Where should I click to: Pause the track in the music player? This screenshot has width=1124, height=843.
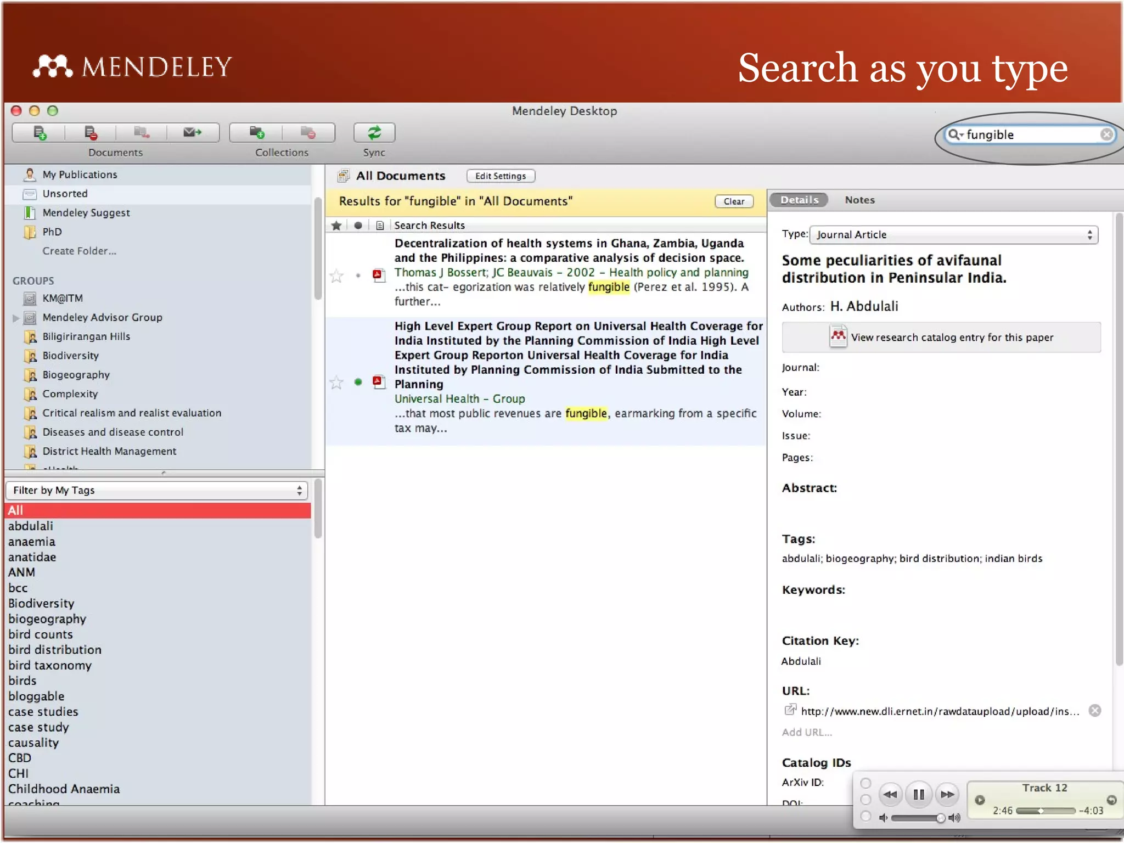point(919,794)
